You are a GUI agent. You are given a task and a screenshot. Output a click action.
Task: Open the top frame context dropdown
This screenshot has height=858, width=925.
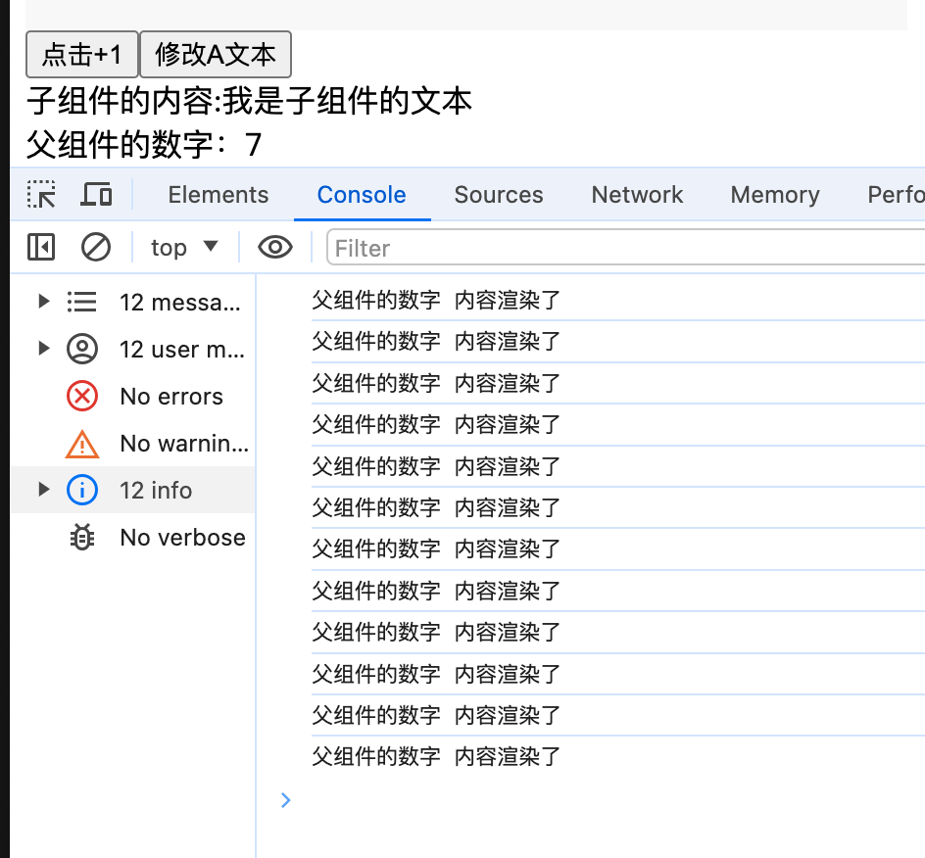[184, 247]
